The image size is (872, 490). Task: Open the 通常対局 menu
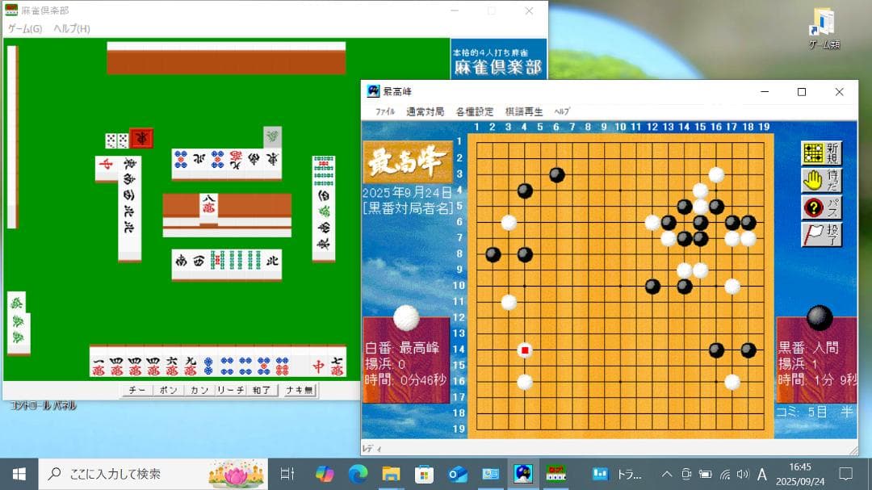(425, 111)
